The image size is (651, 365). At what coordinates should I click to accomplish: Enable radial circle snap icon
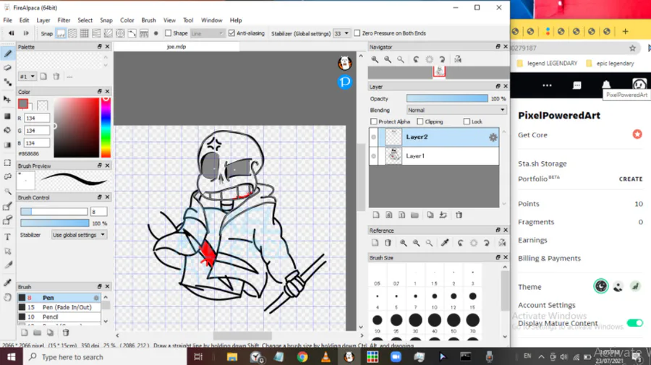coord(120,33)
